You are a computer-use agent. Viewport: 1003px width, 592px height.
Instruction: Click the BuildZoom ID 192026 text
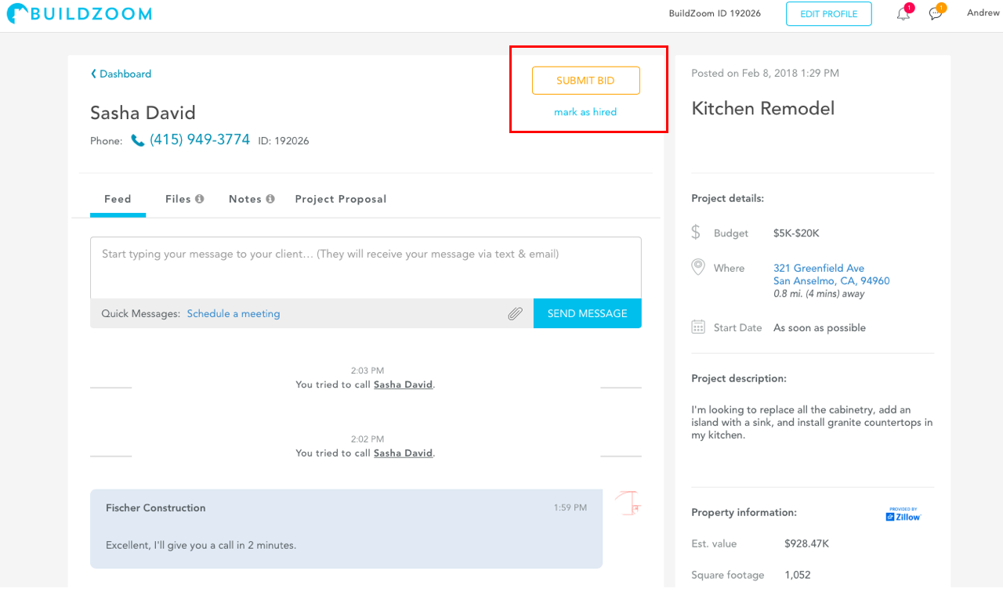pos(715,13)
